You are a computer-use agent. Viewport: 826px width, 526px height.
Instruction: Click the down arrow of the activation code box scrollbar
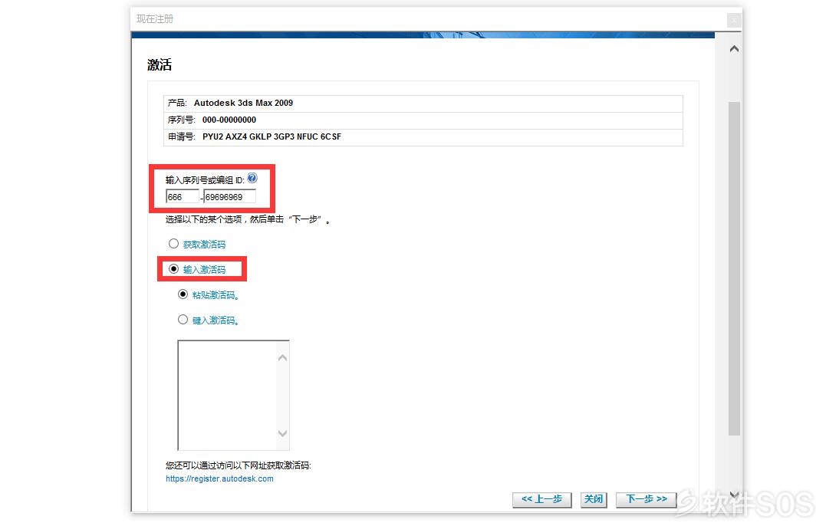pyautogui.click(x=283, y=433)
